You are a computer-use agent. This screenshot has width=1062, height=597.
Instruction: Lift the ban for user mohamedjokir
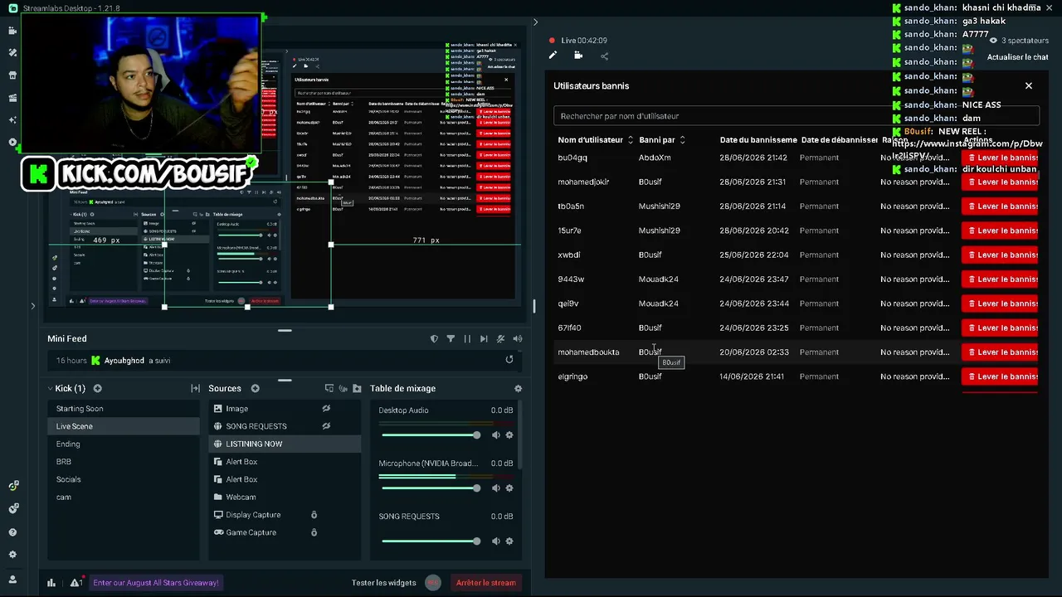1000,182
